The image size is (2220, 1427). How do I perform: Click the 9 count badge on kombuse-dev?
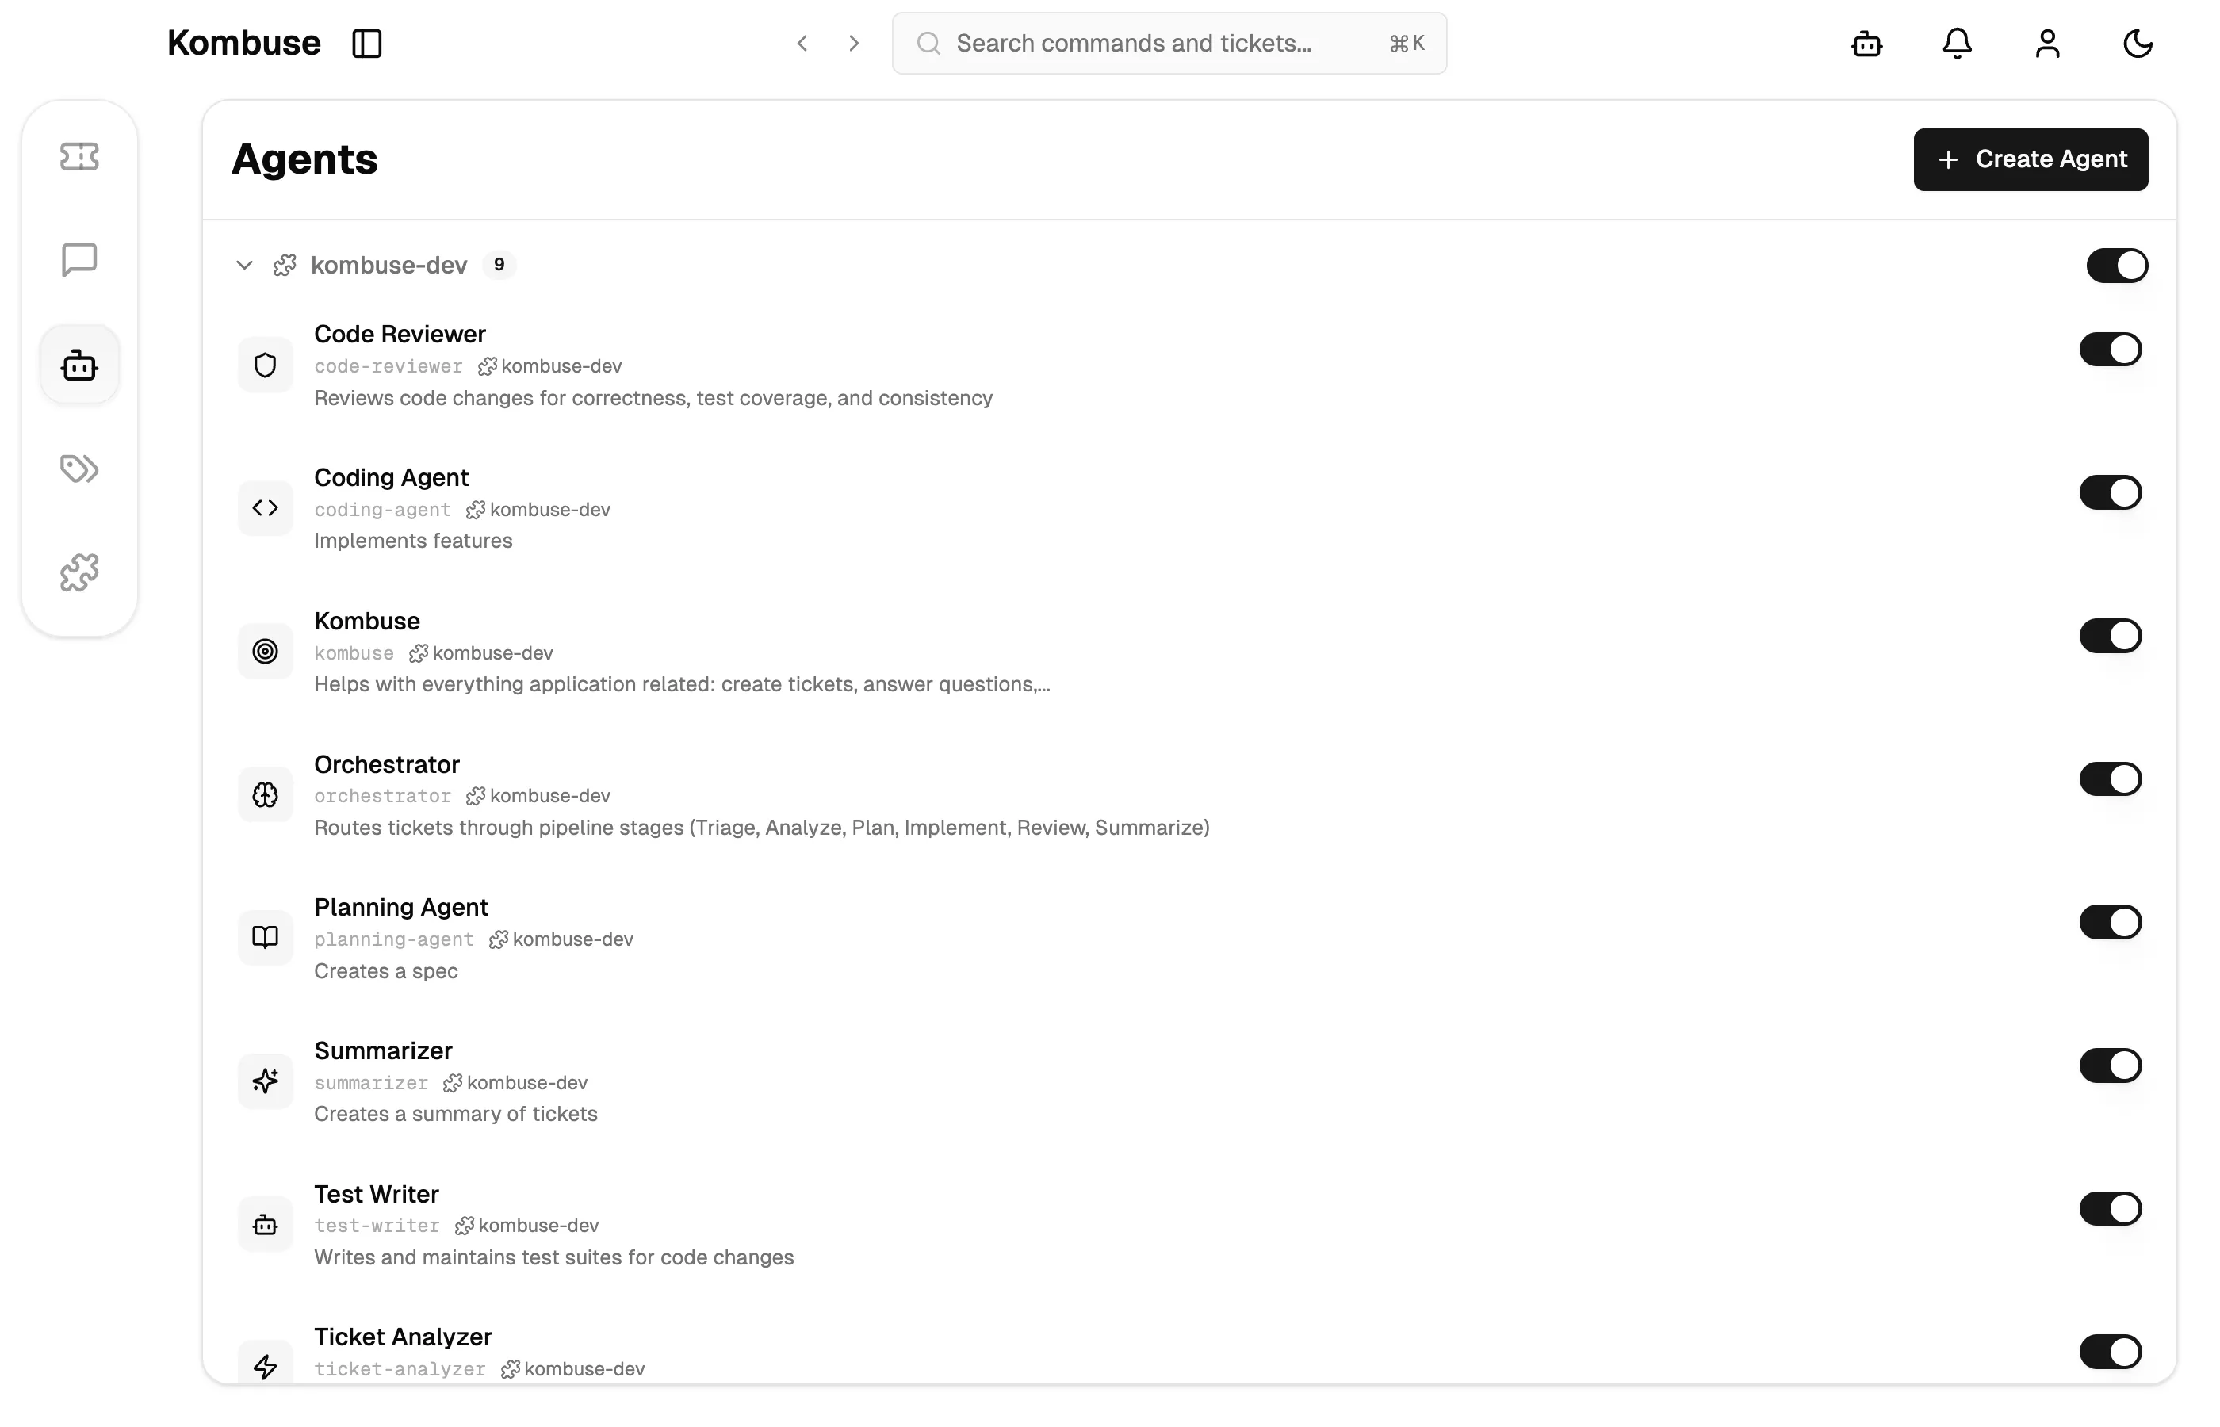(x=499, y=265)
